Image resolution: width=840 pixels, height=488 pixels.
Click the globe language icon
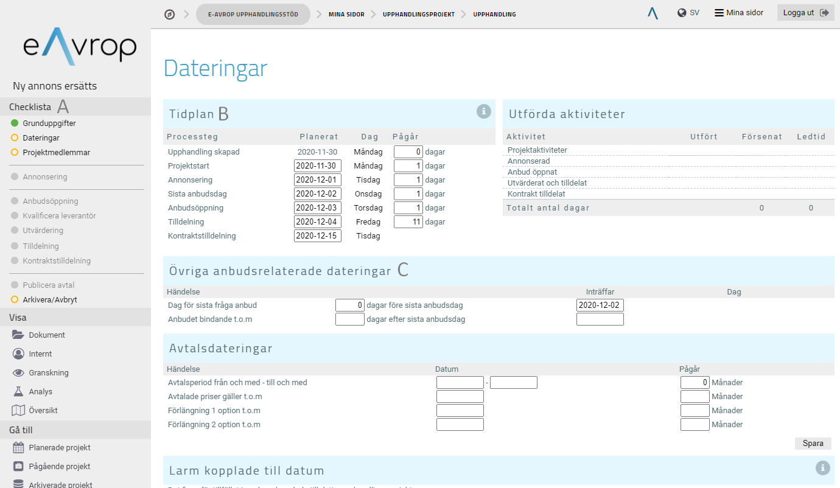pyautogui.click(x=682, y=13)
